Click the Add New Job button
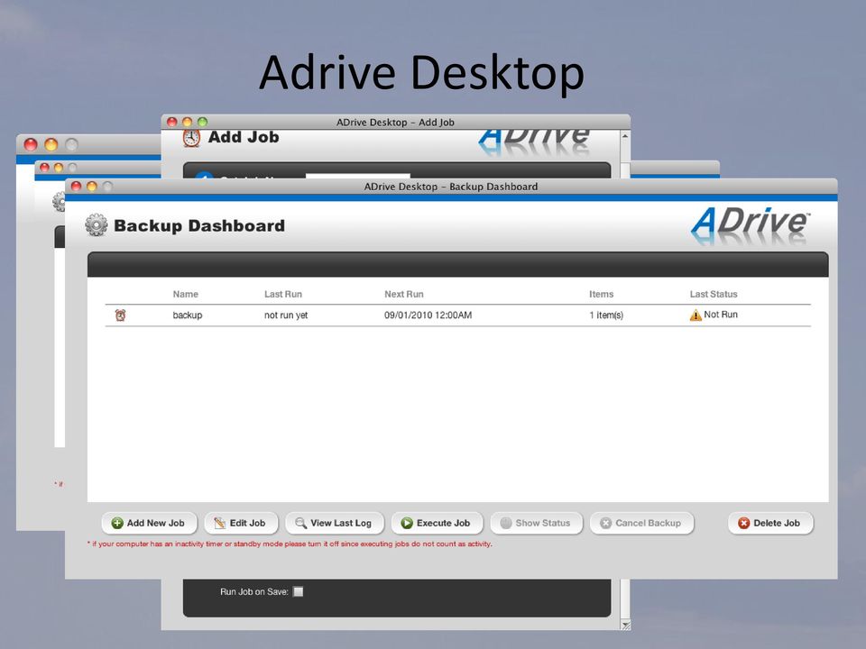 (149, 523)
